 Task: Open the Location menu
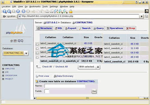pos(6,7)
